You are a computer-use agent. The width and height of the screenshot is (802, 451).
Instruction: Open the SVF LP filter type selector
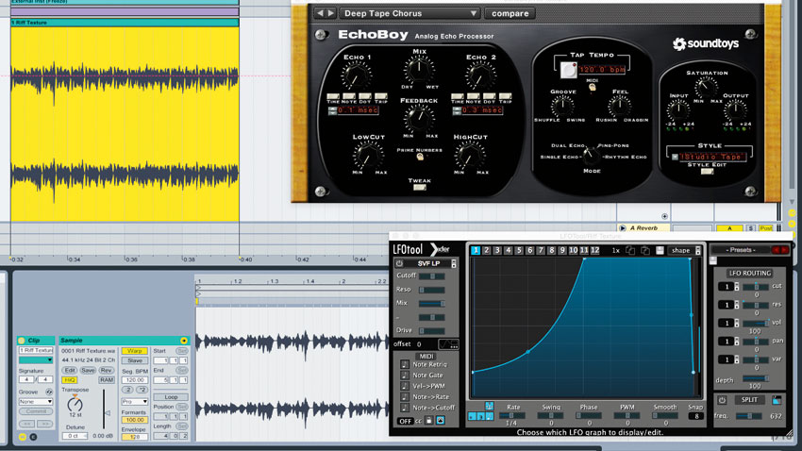tap(453, 263)
